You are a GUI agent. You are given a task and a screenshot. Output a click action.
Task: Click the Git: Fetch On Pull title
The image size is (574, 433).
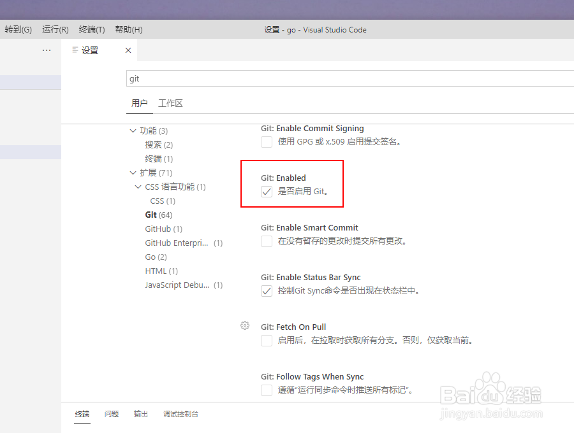click(x=293, y=327)
